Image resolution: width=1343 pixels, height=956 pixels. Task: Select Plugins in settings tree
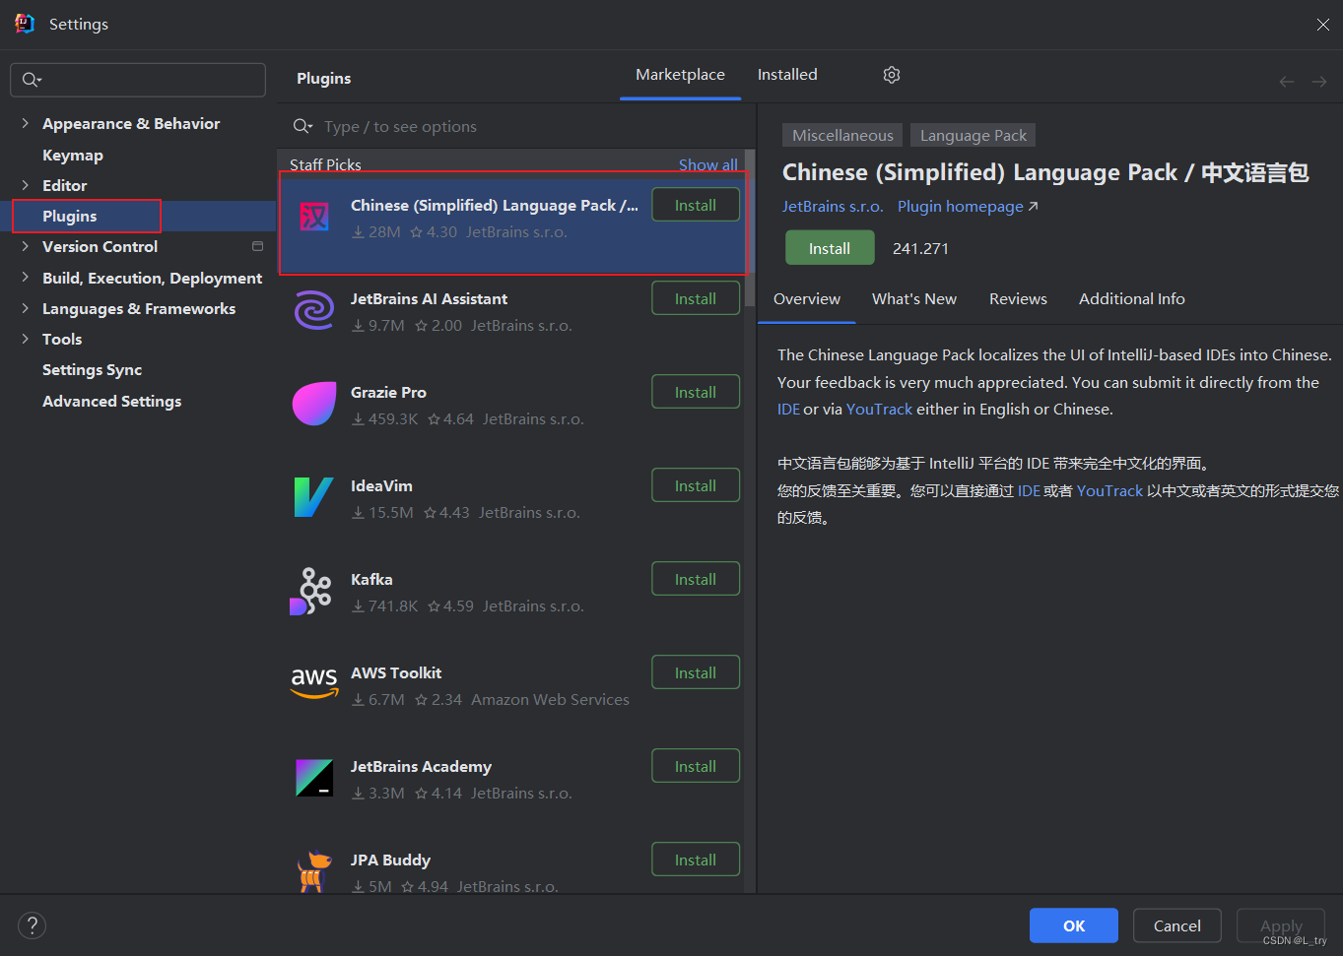[x=70, y=216]
